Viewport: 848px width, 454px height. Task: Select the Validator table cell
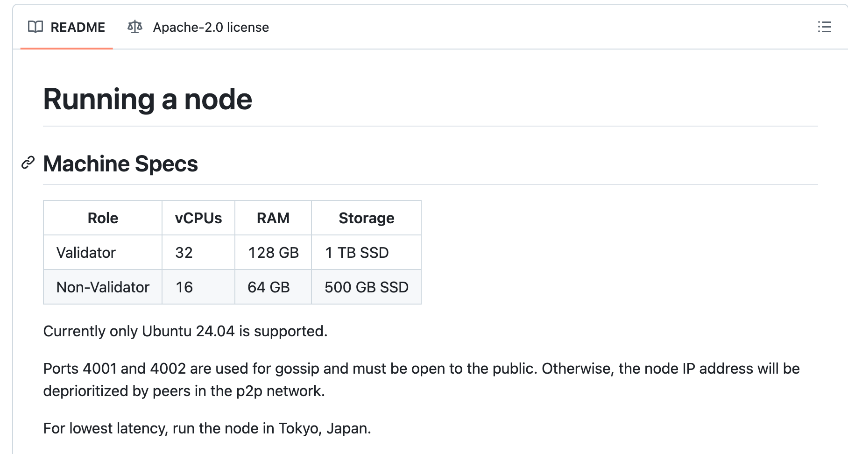tap(103, 253)
